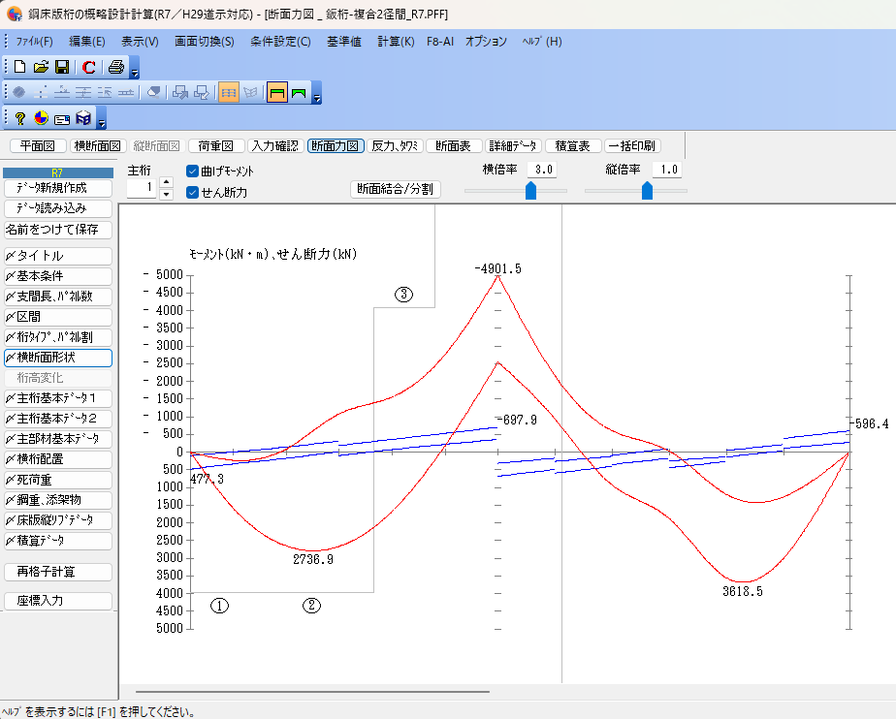The width and height of the screenshot is (896, 719).
Task: Click the 再格子計算 button
Action: pyautogui.click(x=58, y=573)
